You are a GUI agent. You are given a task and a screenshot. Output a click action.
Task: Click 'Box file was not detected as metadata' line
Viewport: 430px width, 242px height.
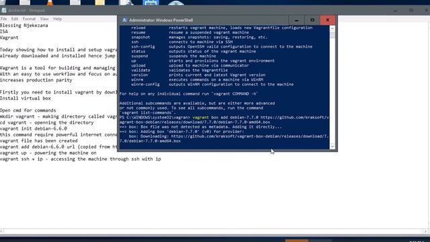201,127
